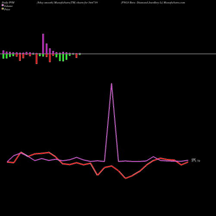
Task: Click the tallest magenta volume bar
Action: [x=43, y=44]
